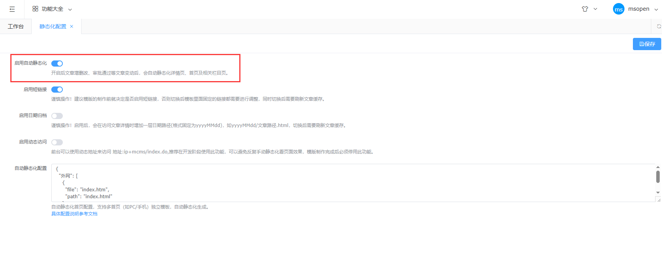
Task: Disable the 启用自动静态化 switch
Action: click(x=57, y=64)
